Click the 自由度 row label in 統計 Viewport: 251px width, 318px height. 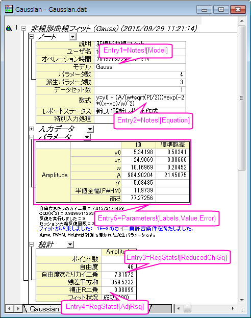69,267
